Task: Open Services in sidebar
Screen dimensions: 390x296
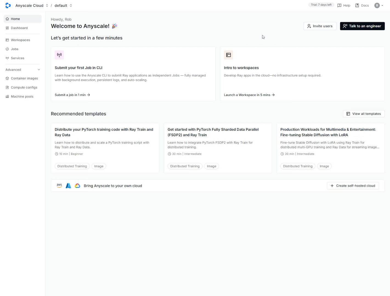Action: [x=22, y=58]
